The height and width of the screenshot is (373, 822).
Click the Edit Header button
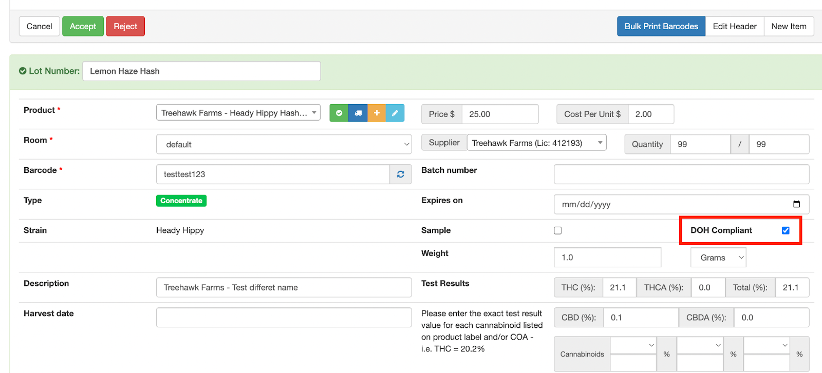click(735, 26)
